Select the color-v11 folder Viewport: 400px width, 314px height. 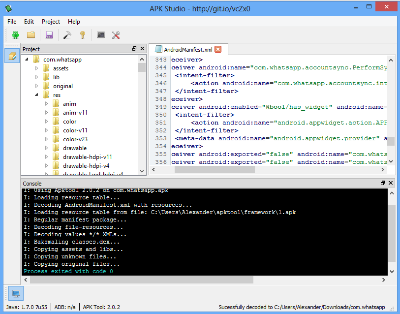click(75, 130)
